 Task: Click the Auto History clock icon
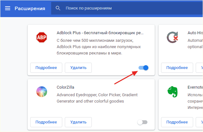coord(172,37)
